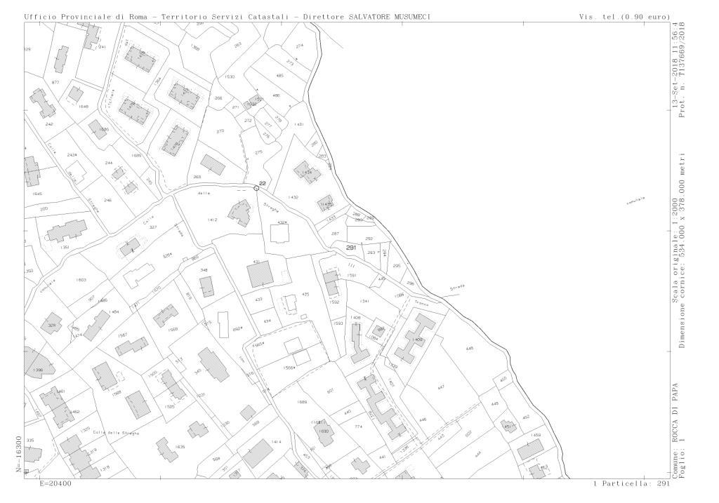
Task: Click the circled survey point marker 22
Action: point(256,188)
